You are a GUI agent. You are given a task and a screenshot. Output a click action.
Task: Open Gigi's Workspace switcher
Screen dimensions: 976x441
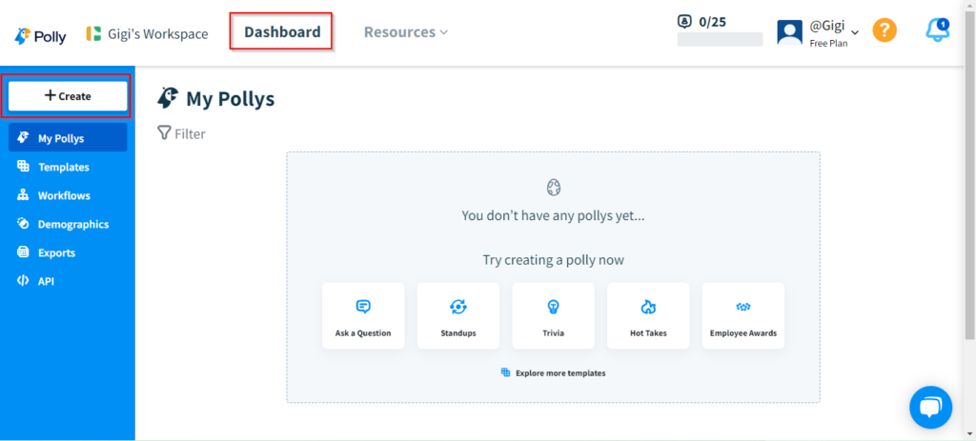(147, 33)
